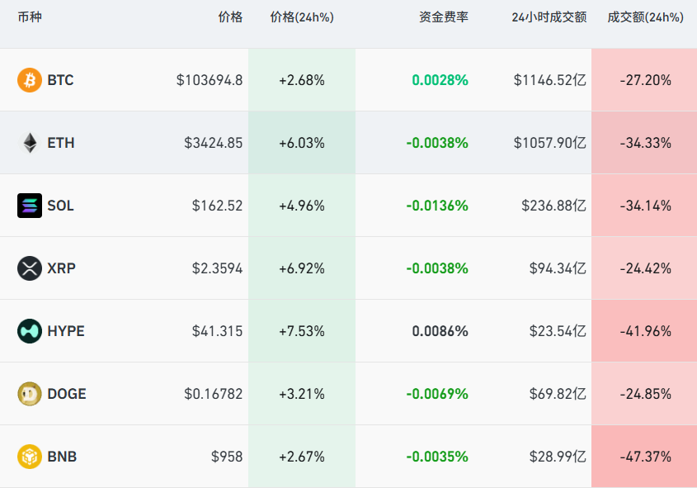Click HYPE funding rate 0.0086%

[440, 331]
